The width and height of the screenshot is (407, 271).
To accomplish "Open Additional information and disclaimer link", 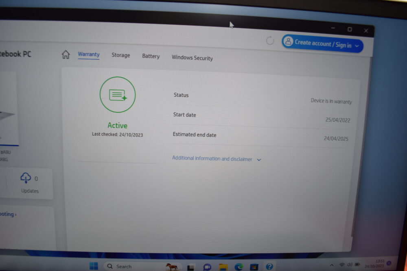I will click(212, 158).
